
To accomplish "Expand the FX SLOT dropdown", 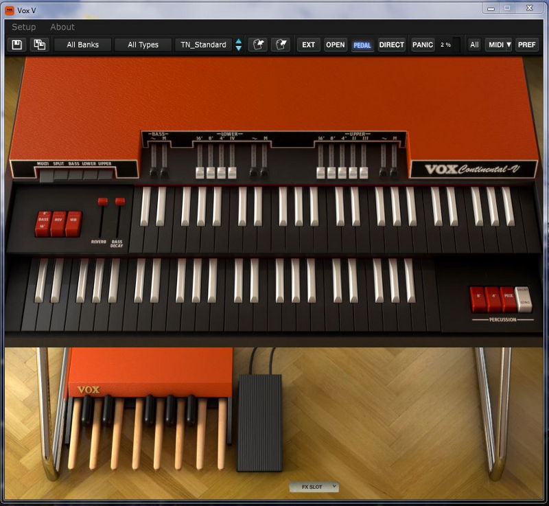I will [314, 487].
